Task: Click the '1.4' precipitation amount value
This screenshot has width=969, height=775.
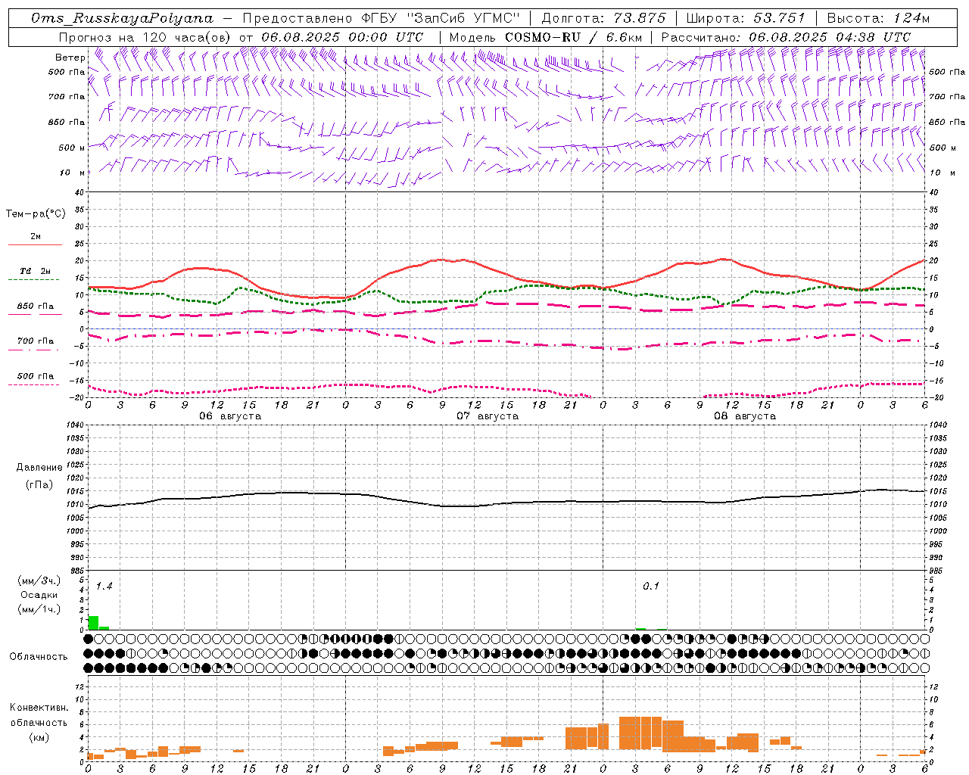Action: pos(104,587)
